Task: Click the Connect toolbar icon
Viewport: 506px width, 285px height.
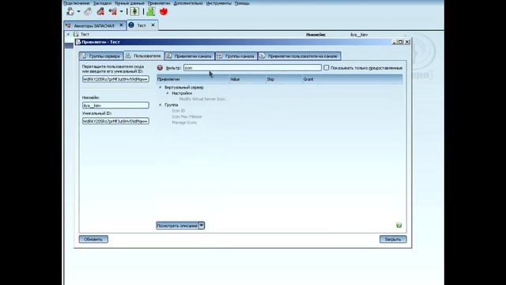Action: pyautogui.click(x=70, y=12)
